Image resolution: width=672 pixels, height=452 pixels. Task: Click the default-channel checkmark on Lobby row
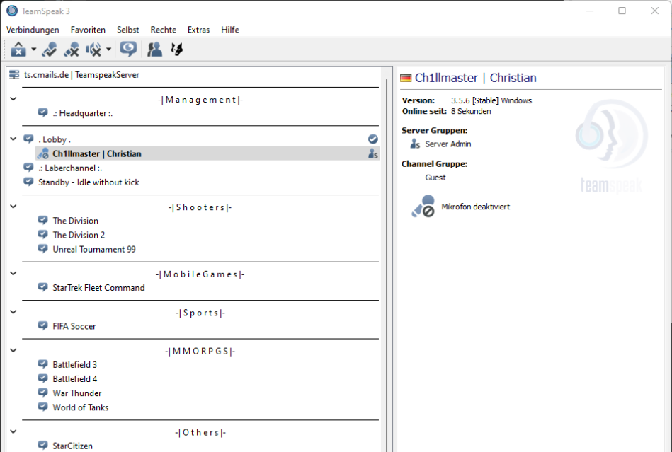click(x=373, y=139)
